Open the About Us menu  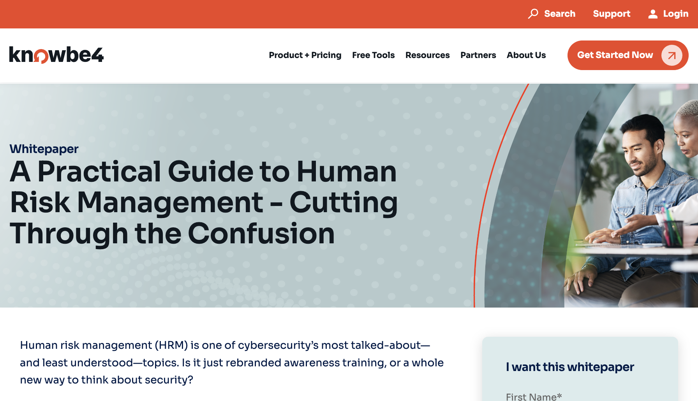point(526,55)
